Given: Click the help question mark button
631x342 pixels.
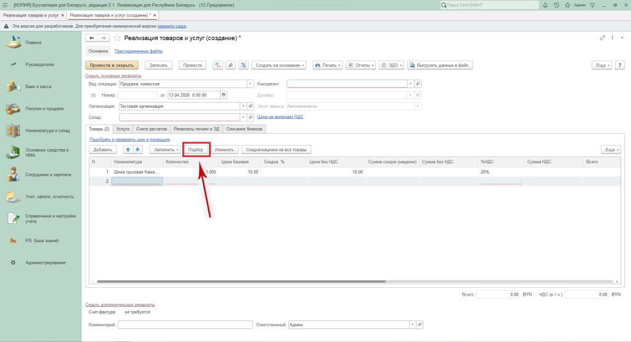Looking at the screenshot, I should click(x=617, y=65).
